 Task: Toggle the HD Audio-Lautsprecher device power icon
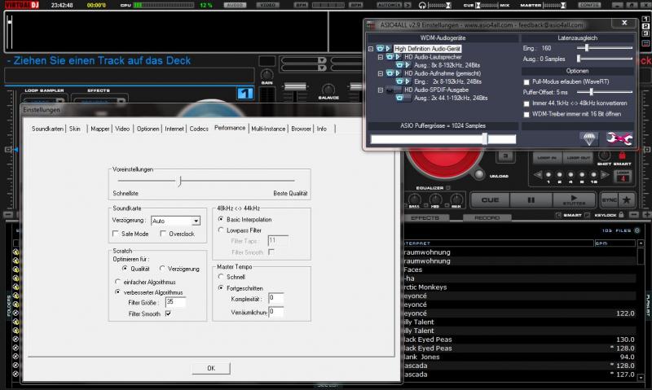pyautogui.click(x=390, y=56)
